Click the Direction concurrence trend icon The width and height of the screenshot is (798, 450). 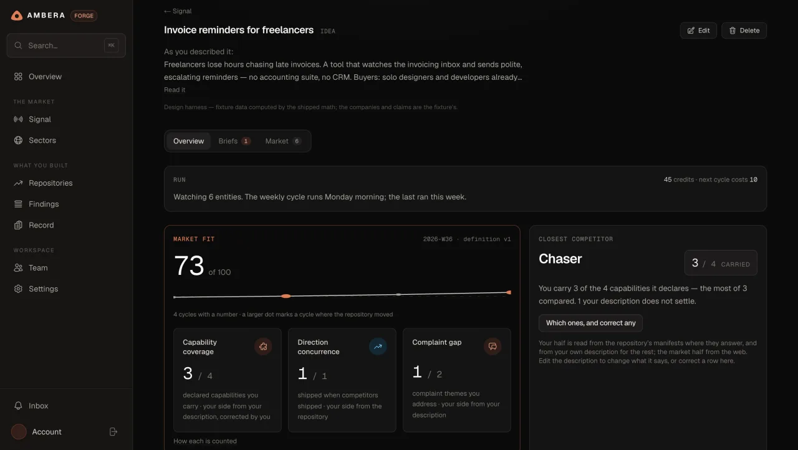pyautogui.click(x=378, y=347)
